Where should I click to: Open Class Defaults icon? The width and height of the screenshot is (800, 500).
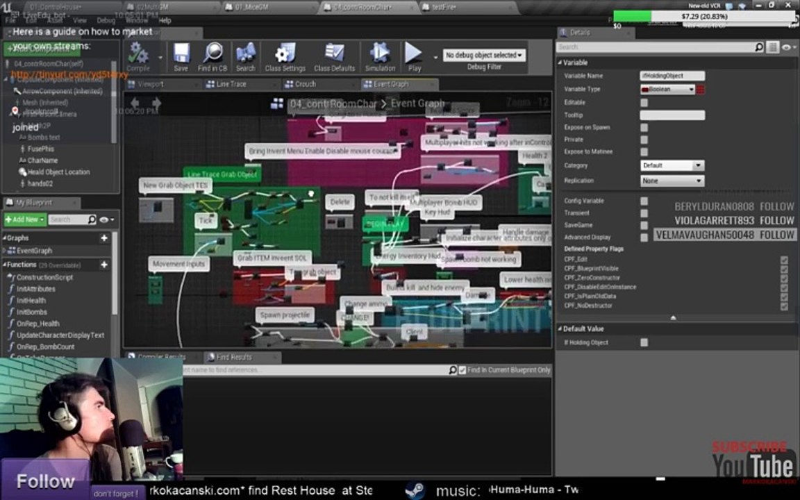pos(334,53)
